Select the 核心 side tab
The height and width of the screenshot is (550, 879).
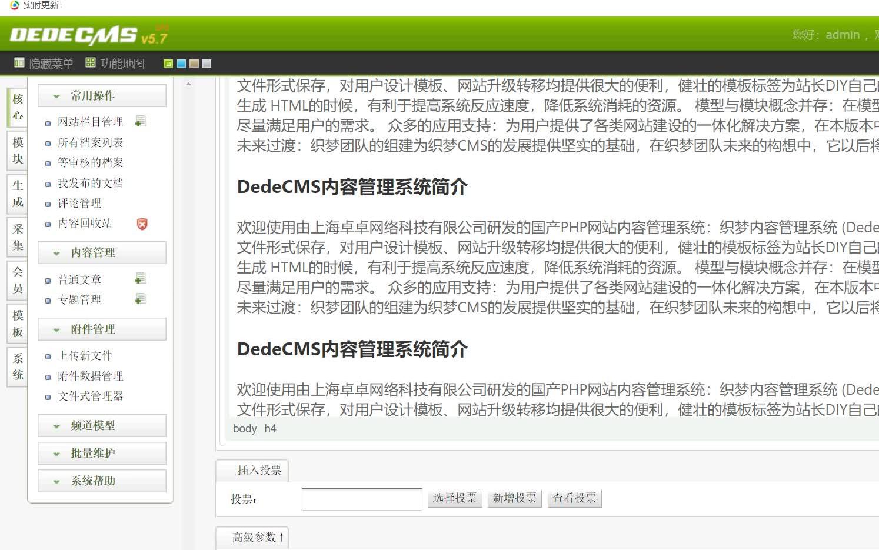[x=18, y=108]
